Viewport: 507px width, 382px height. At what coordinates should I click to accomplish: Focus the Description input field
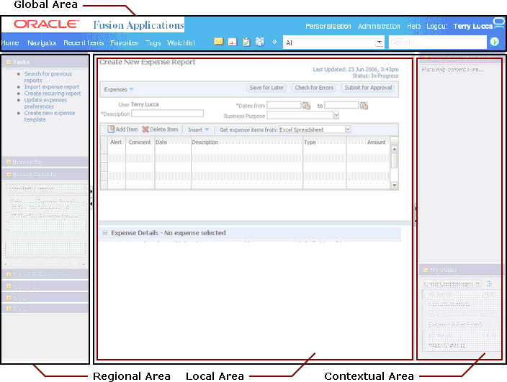point(167,114)
